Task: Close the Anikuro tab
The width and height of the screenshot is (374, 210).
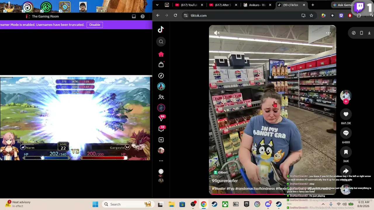Action: [x=270, y=5]
